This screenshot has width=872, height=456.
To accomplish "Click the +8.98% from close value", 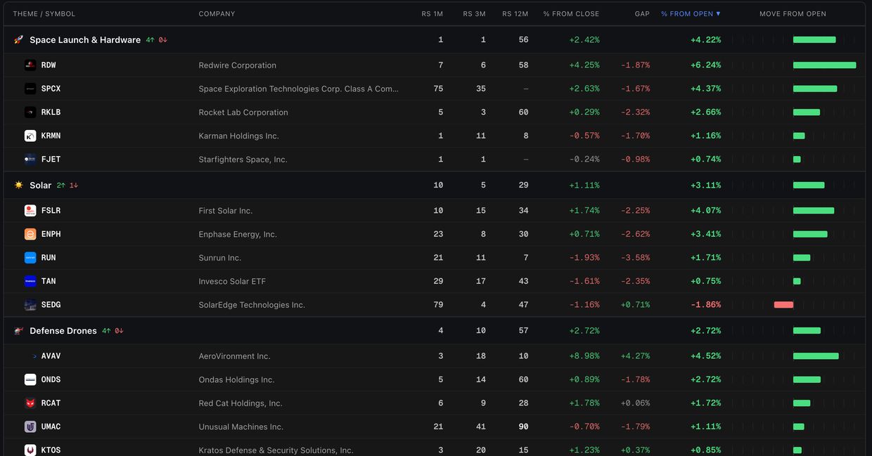I will [584, 356].
